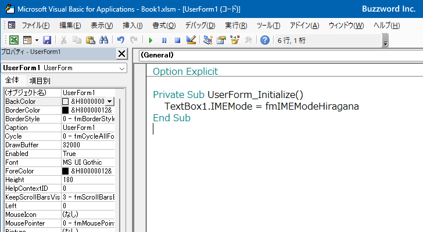Open the デバッグ(D) menu
The image size is (423, 232).
(200, 26)
